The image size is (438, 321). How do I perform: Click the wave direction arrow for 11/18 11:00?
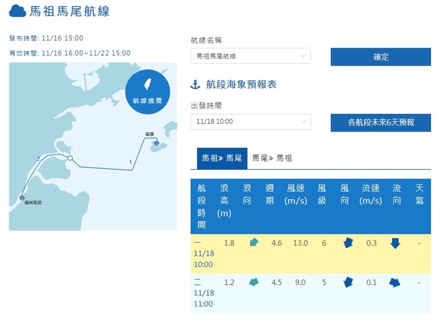(x=253, y=282)
